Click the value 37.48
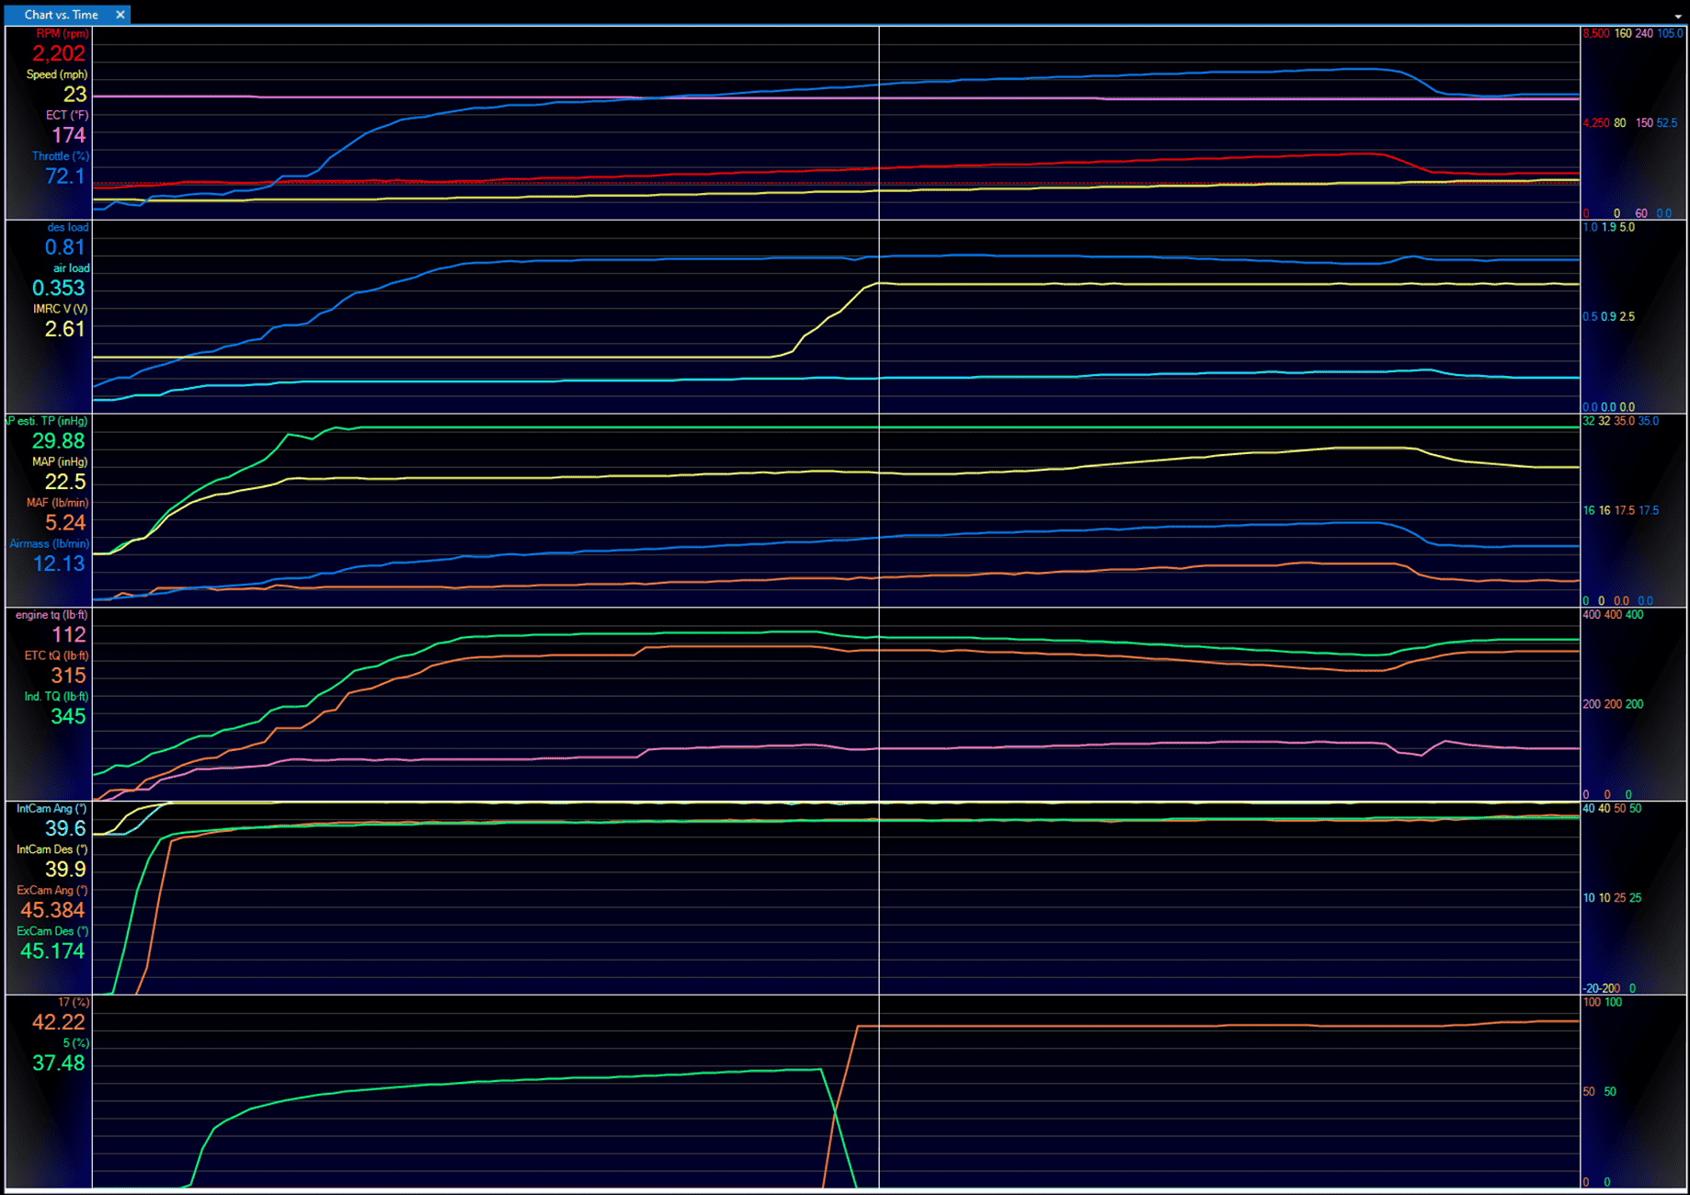Screen dimensions: 1690x1195 pos(59,1064)
